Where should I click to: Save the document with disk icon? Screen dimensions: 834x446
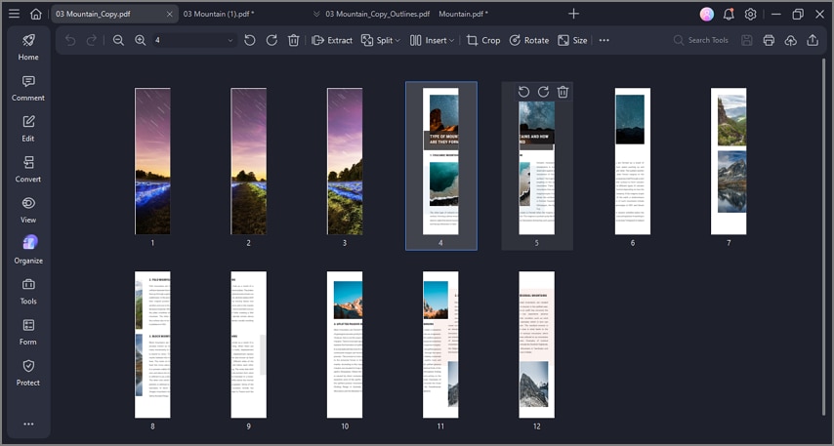coord(747,40)
